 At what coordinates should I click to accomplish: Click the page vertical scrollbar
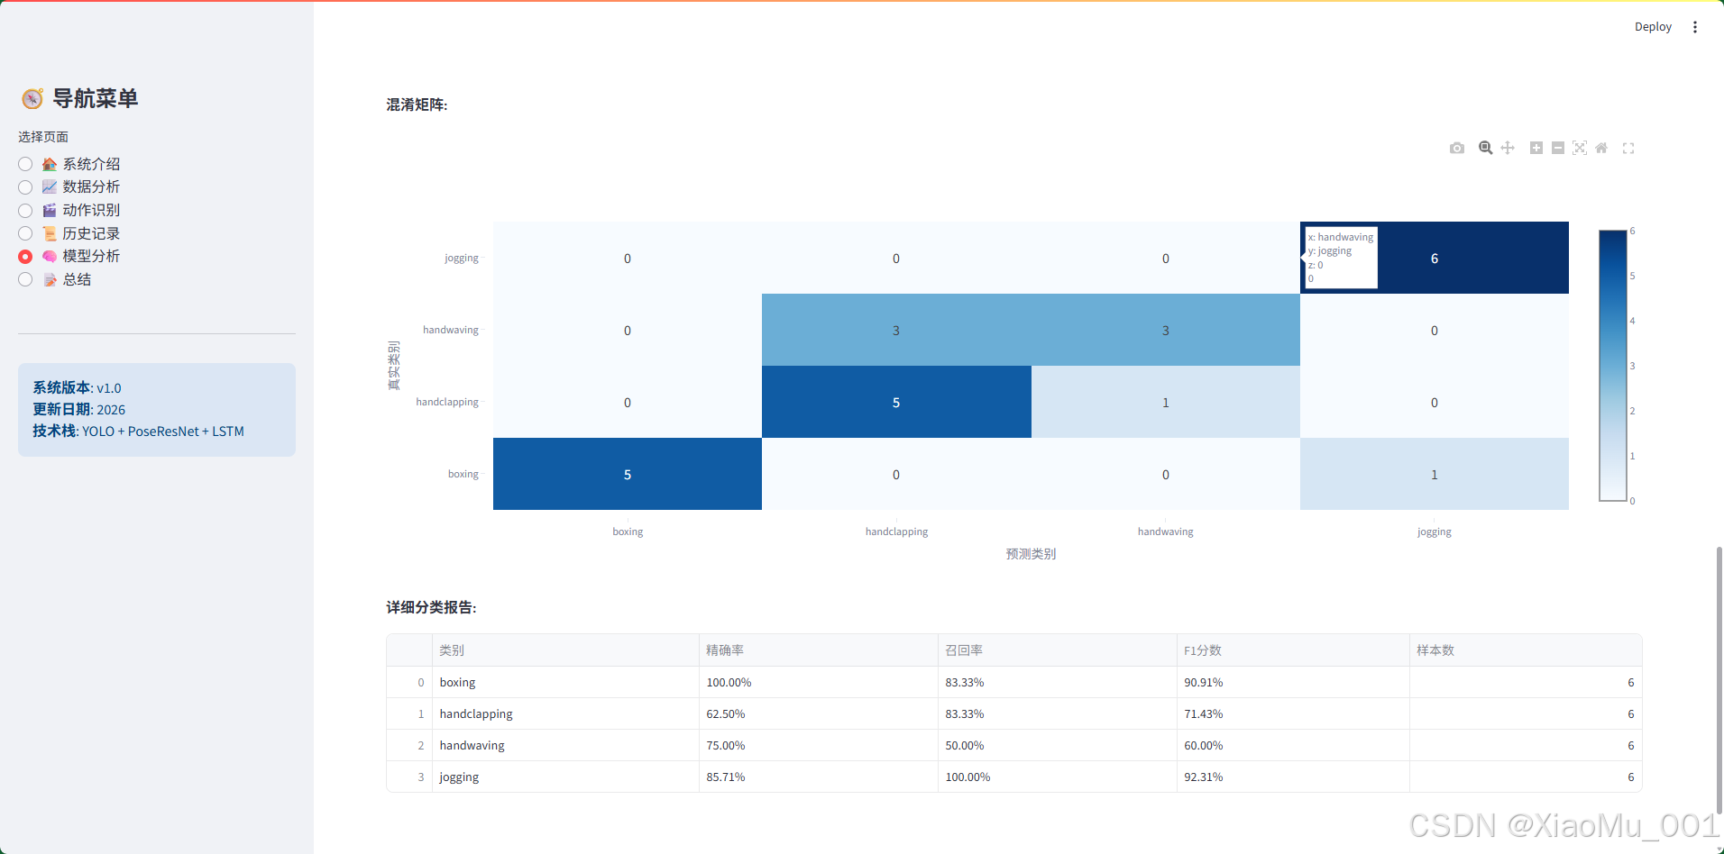click(x=1719, y=680)
